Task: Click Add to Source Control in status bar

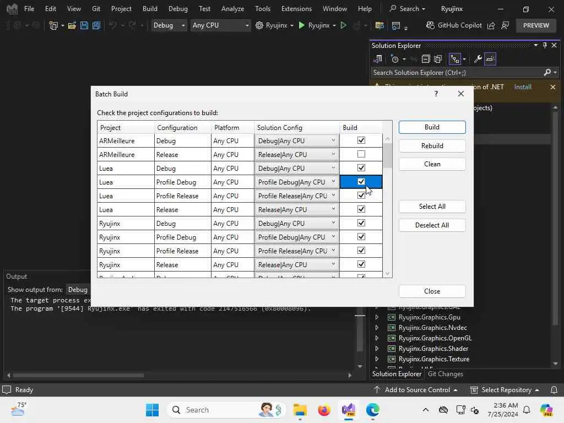Action: [x=417, y=390]
